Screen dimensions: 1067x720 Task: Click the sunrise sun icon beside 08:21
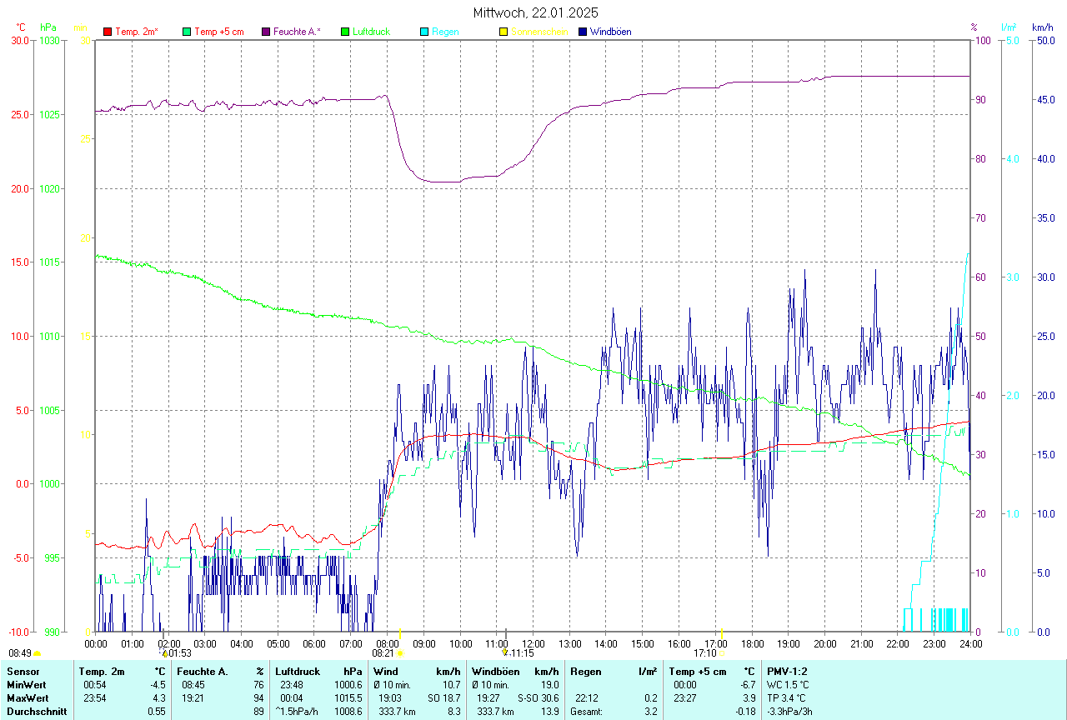tap(400, 653)
